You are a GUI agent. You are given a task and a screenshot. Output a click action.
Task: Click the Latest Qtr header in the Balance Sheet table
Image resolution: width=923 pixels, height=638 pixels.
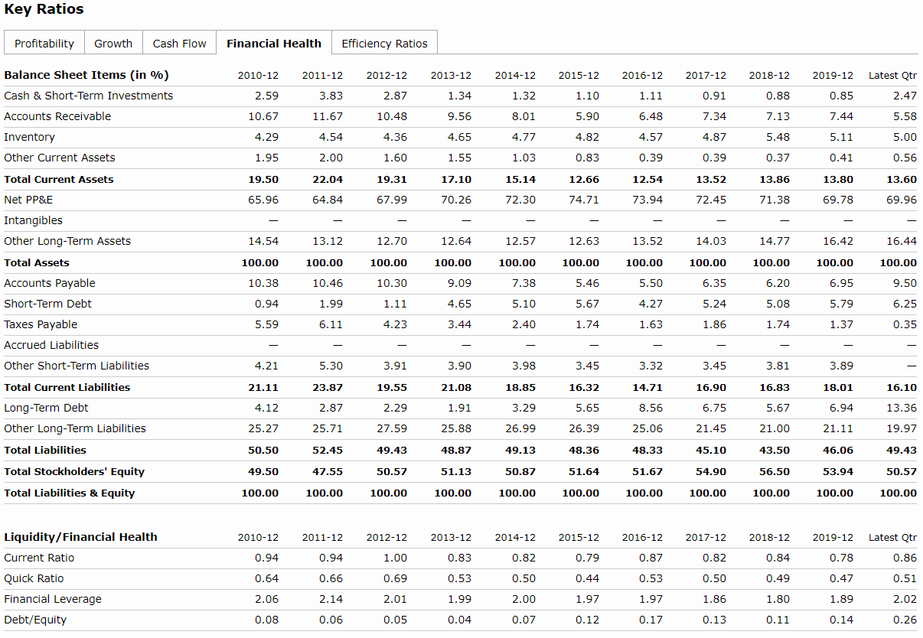[x=892, y=75]
